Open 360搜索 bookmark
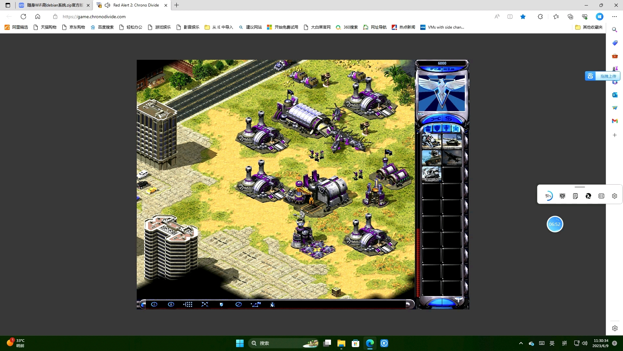The height and width of the screenshot is (351, 623). point(347,27)
